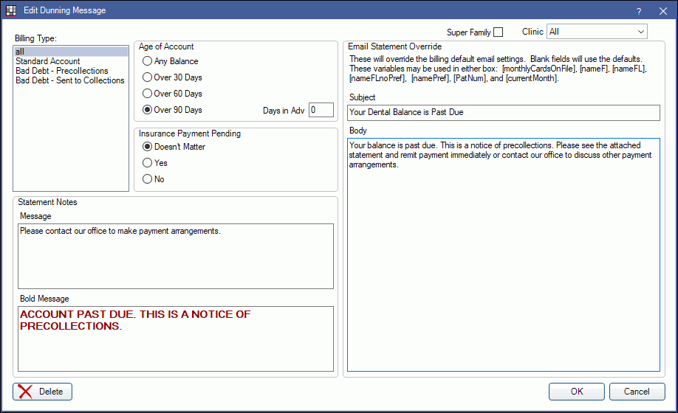Click into the Subject text field

pos(503,113)
